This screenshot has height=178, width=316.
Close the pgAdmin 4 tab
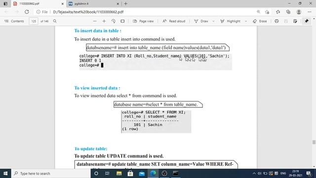[118, 3]
